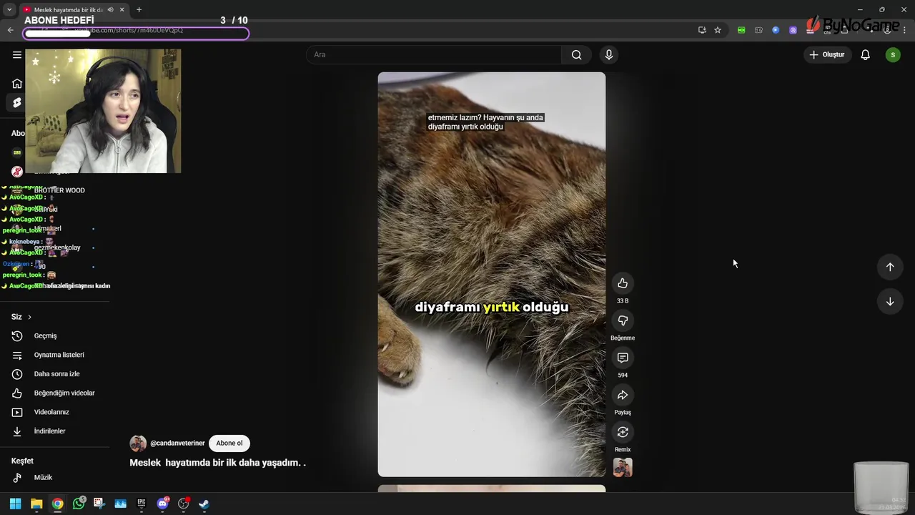
Task: Open the comments showing 594
Action: (623, 358)
